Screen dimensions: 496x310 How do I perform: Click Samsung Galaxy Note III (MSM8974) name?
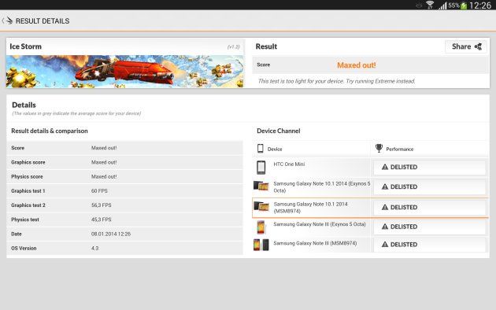315,243
